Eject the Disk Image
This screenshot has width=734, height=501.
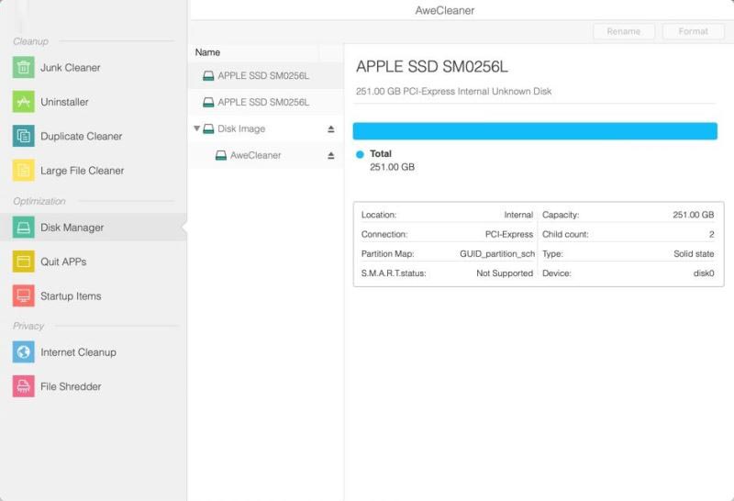pos(331,129)
